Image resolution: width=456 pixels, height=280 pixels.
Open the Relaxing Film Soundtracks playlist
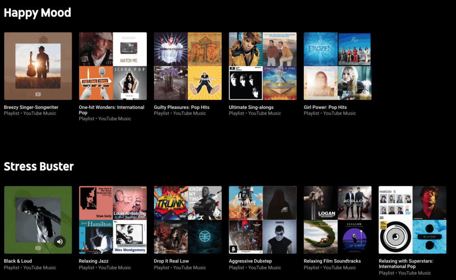point(337,219)
